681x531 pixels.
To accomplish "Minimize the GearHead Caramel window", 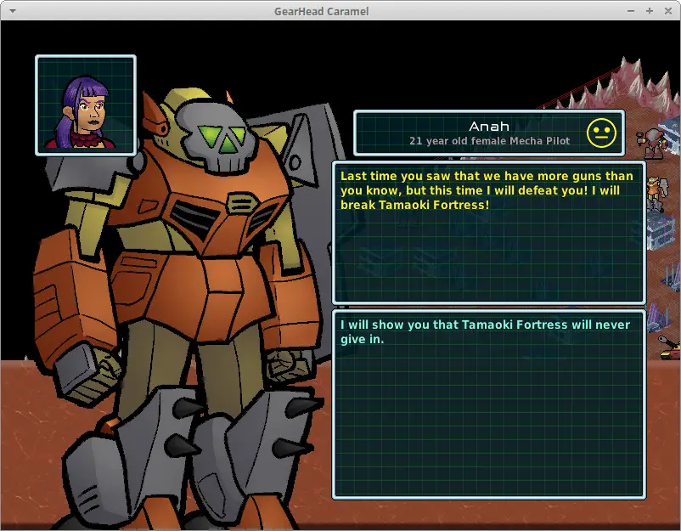I will click(631, 11).
